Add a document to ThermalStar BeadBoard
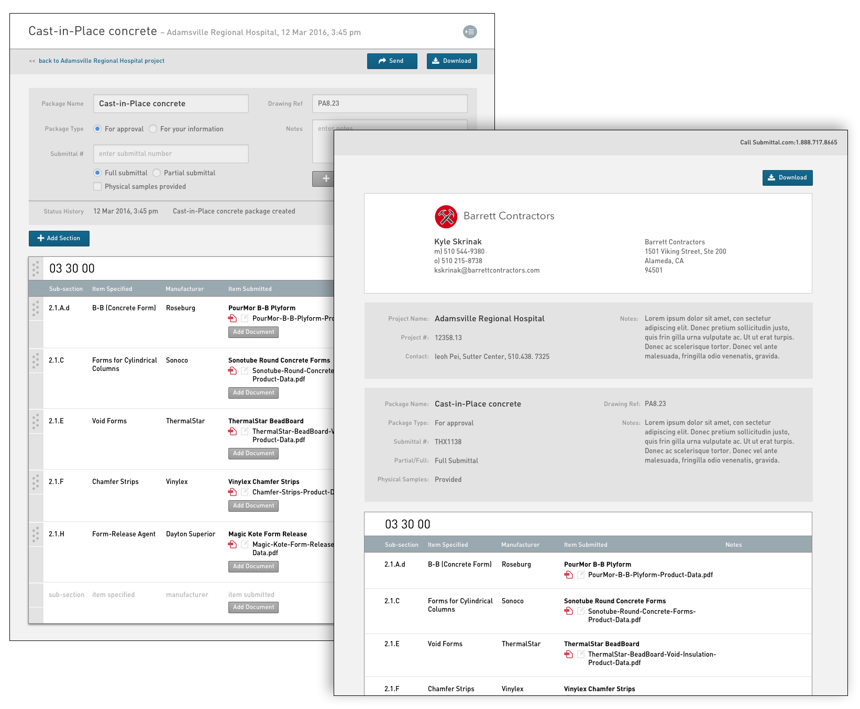Screen dimensions: 860x709 [253, 454]
